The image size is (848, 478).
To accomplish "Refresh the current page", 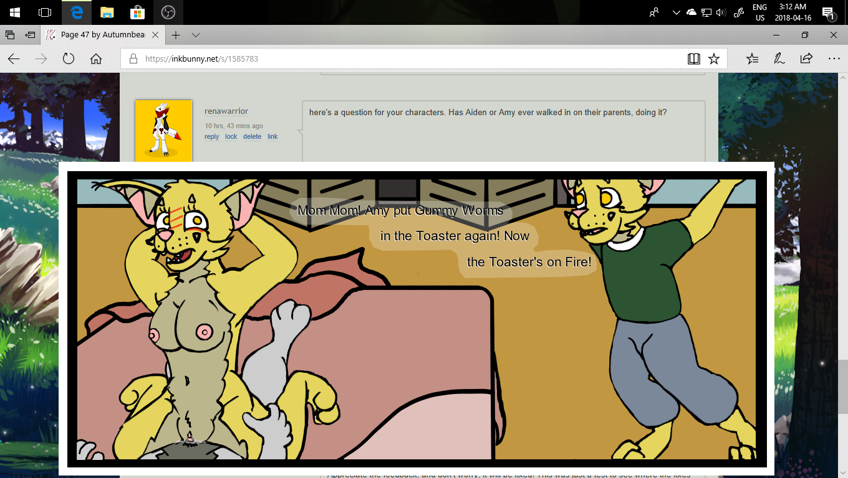I will coord(69,59).
